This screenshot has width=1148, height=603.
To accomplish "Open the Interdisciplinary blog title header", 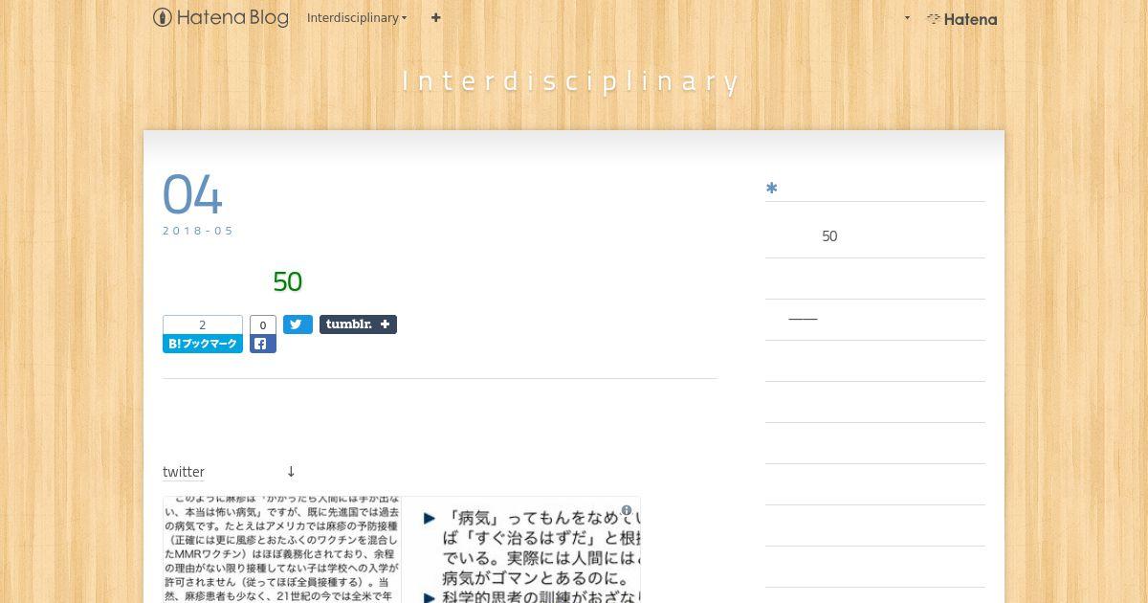I will [572, 81].
